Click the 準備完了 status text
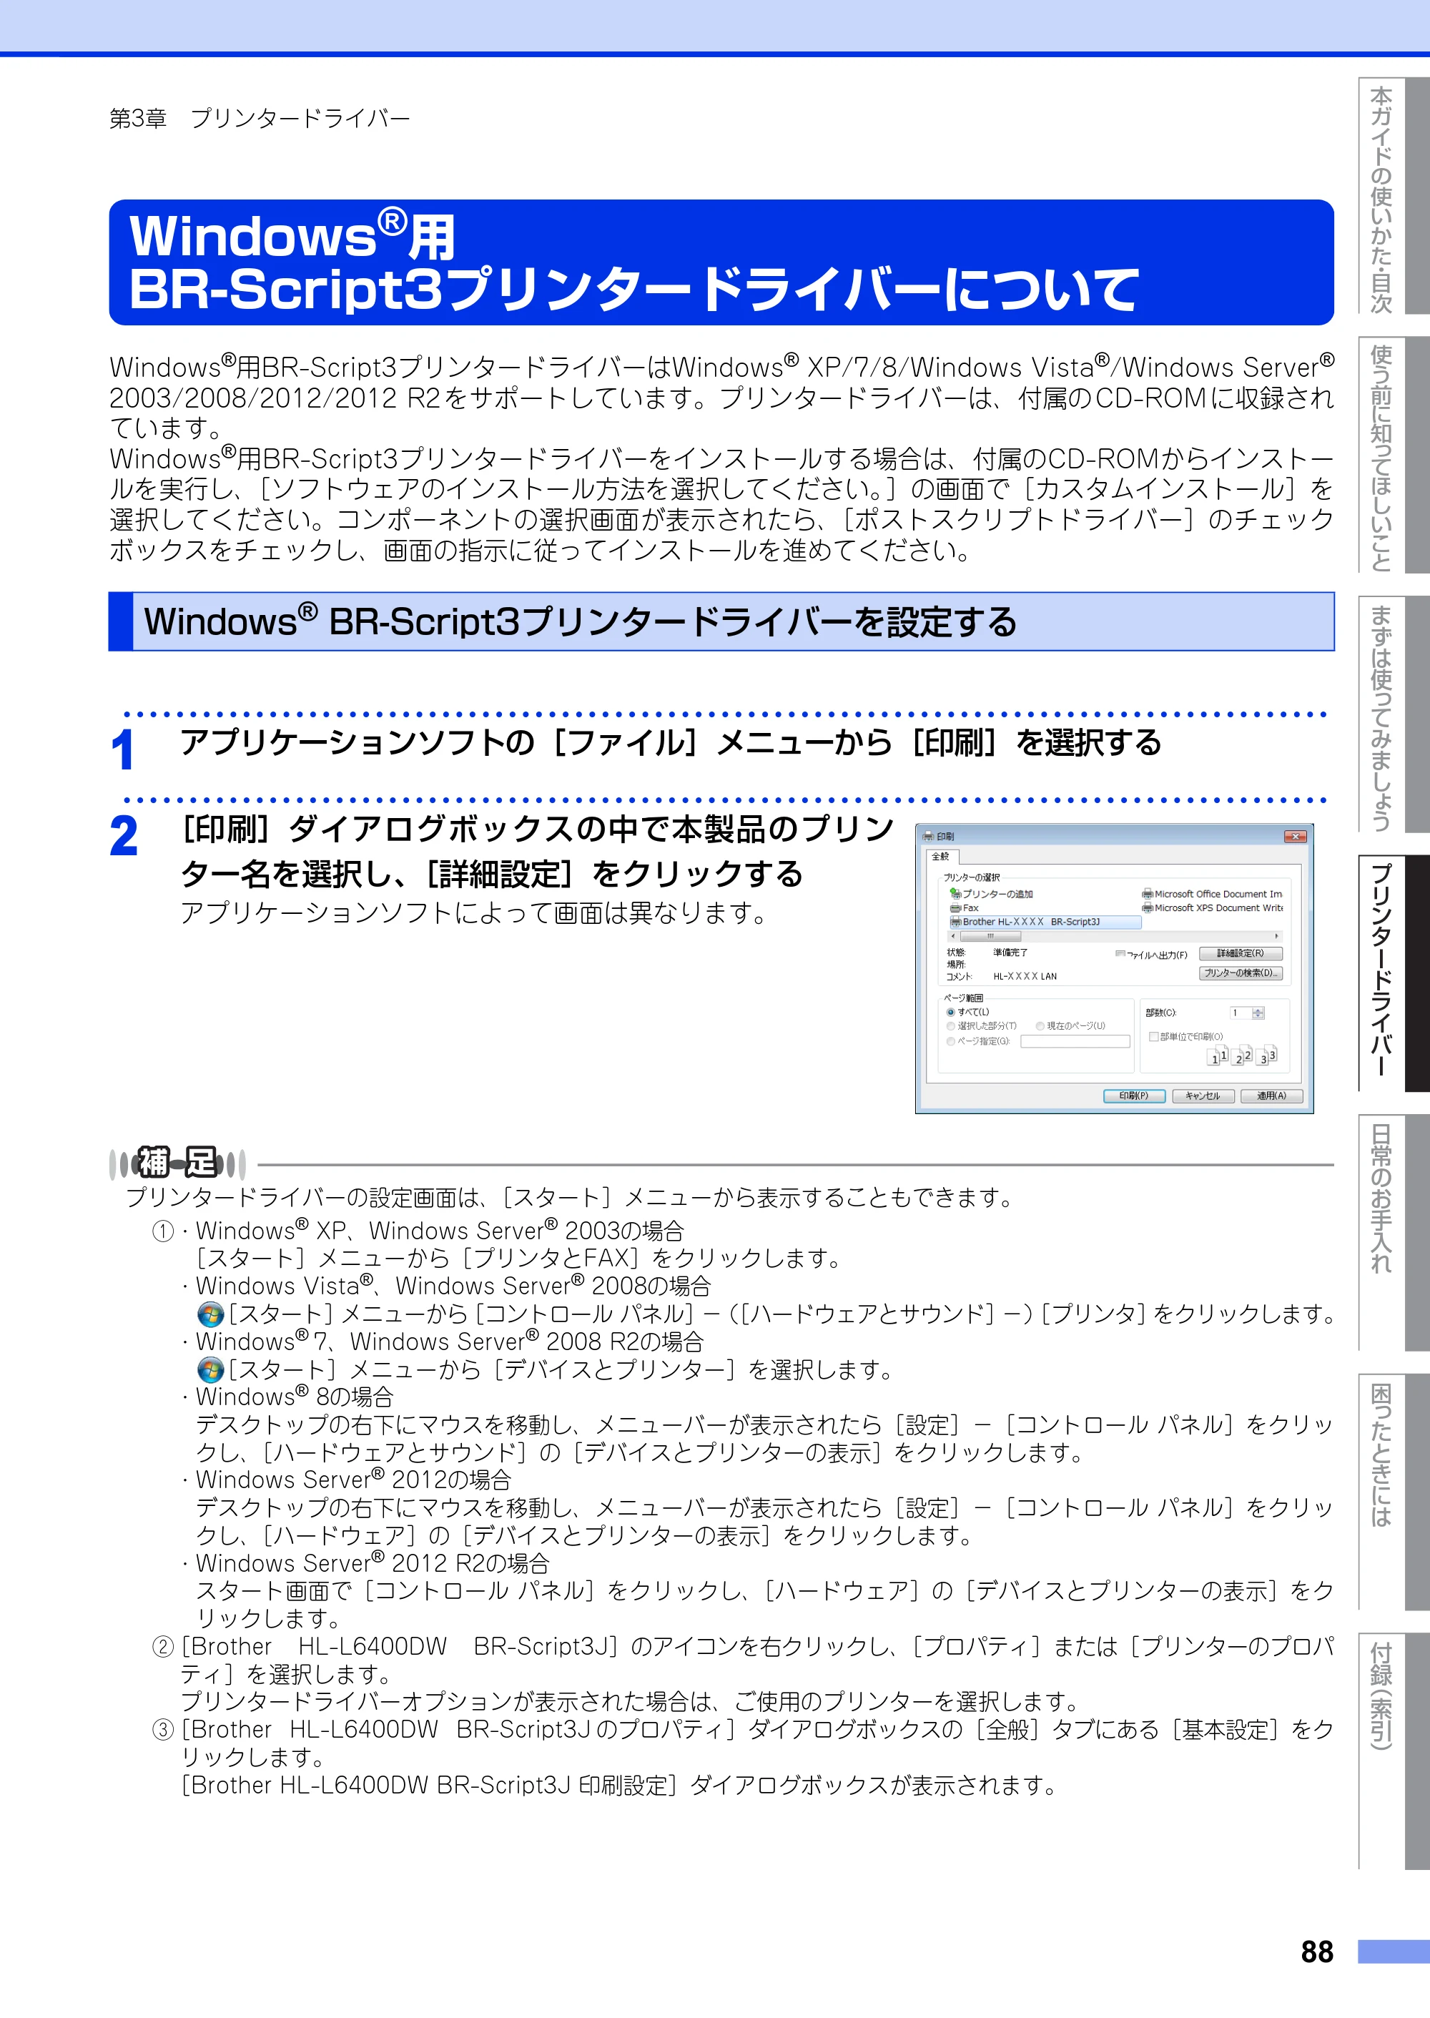1430x2018 pixels. (1010, 953)
